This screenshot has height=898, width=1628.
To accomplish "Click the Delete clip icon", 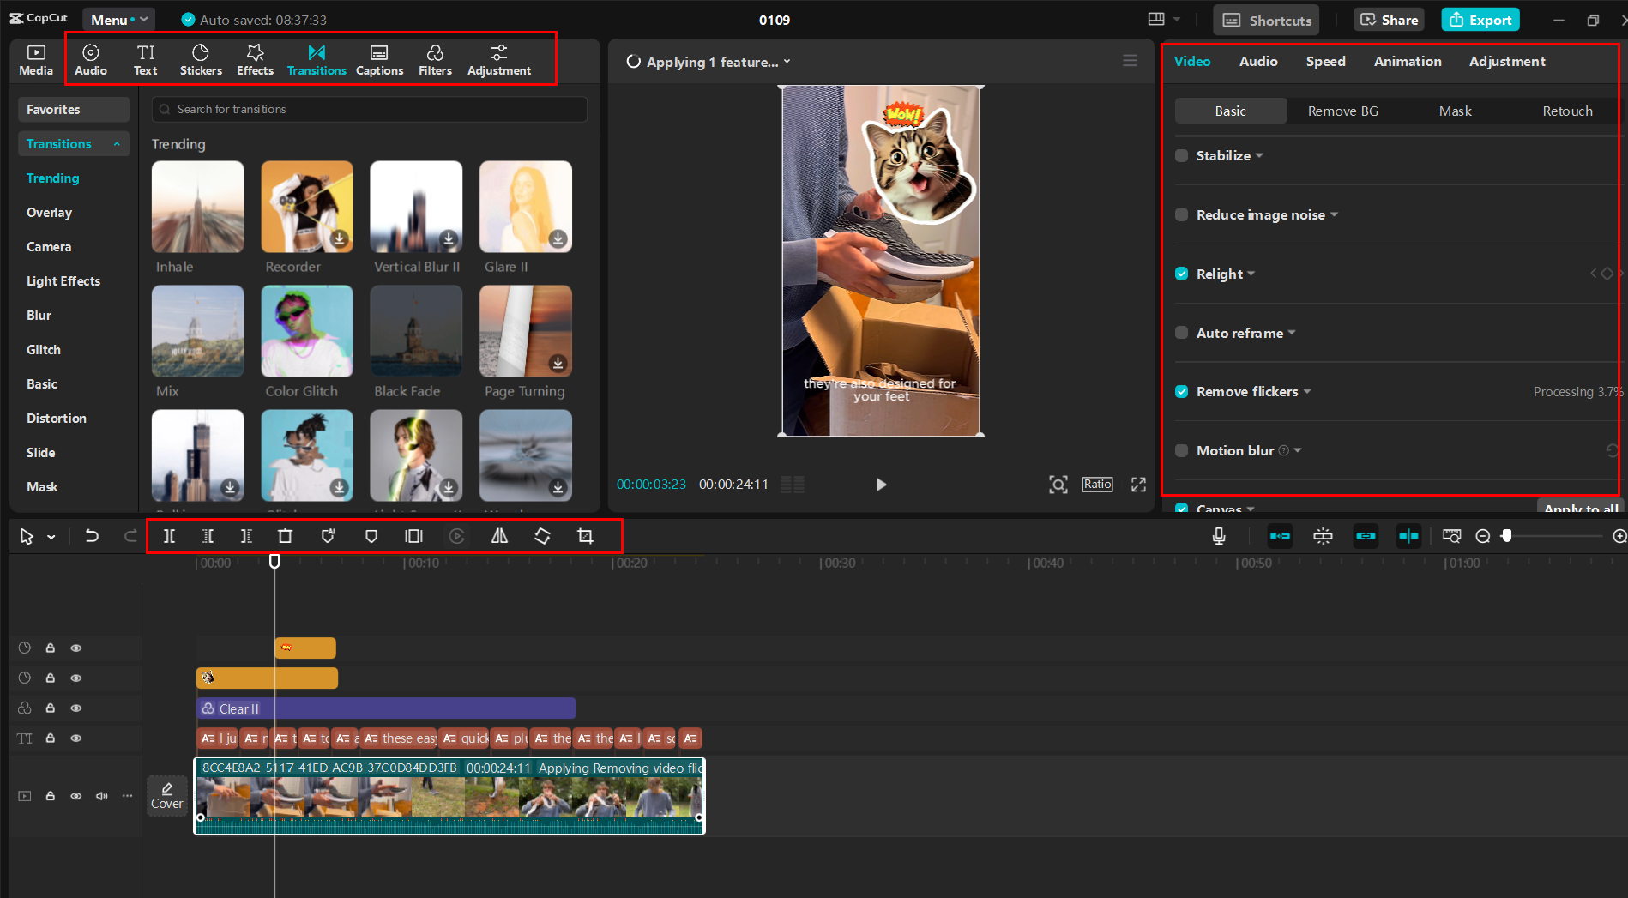I will 285,536.
